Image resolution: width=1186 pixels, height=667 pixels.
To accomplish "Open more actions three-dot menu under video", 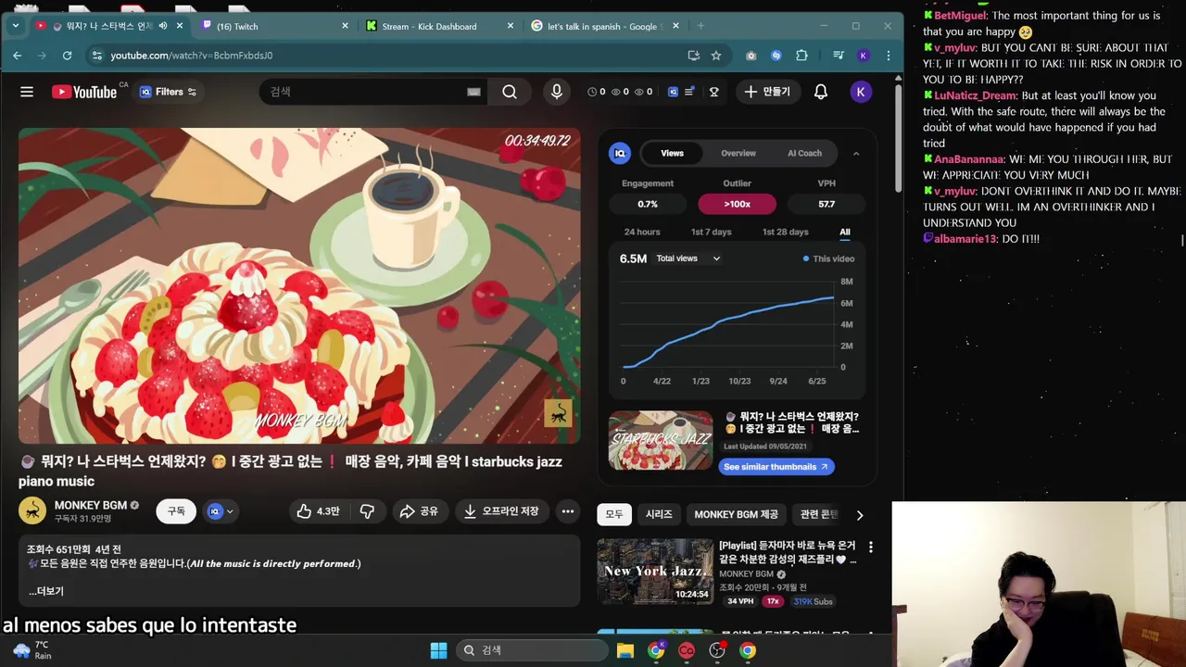I will coord(567,511).
